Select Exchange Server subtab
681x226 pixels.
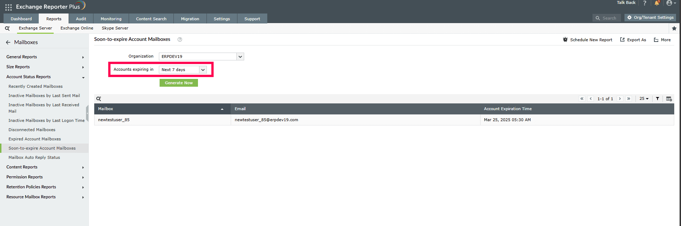[x=35, y=28]
